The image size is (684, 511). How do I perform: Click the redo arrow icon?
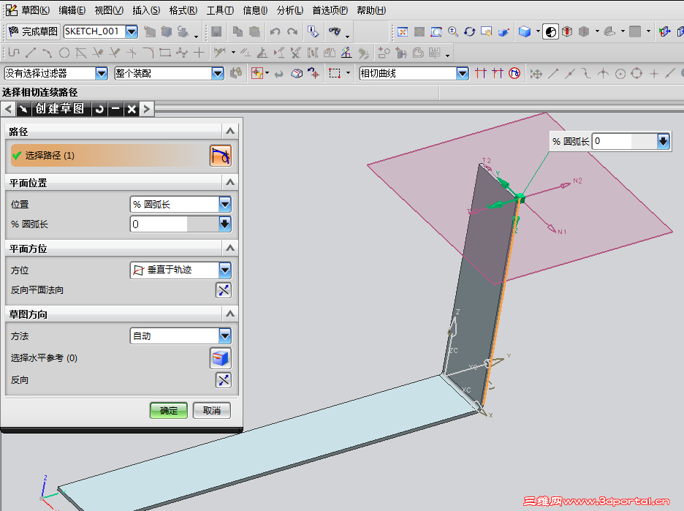[x=292, y=31]
